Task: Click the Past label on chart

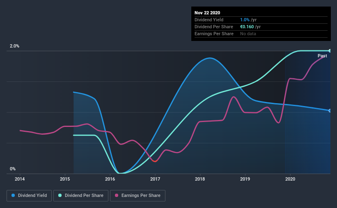Action: [x=322, y=56]
